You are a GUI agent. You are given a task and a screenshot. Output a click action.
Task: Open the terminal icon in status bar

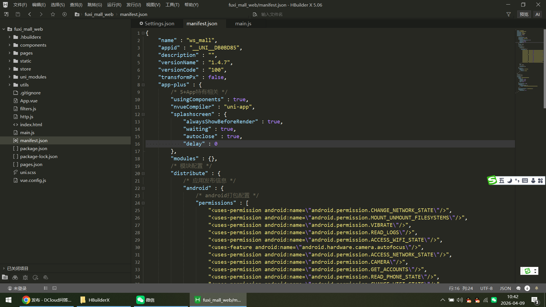click(54, 288)
